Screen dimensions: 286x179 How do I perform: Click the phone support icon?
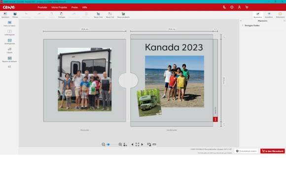224,7
